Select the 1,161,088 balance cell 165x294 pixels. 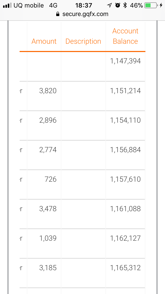[126, 209]
